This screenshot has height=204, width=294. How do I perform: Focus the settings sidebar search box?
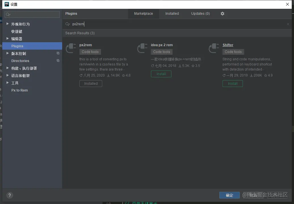(32, 14)
